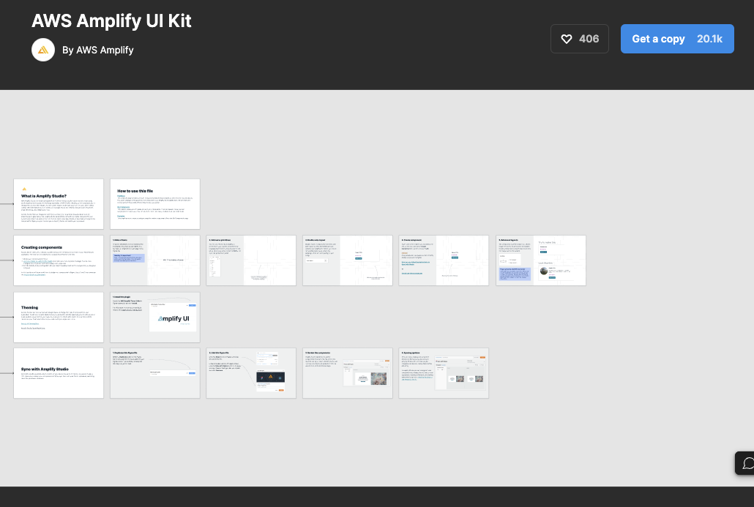Like the file using the heart icon

pyautogui.click(x=567, y=39)
